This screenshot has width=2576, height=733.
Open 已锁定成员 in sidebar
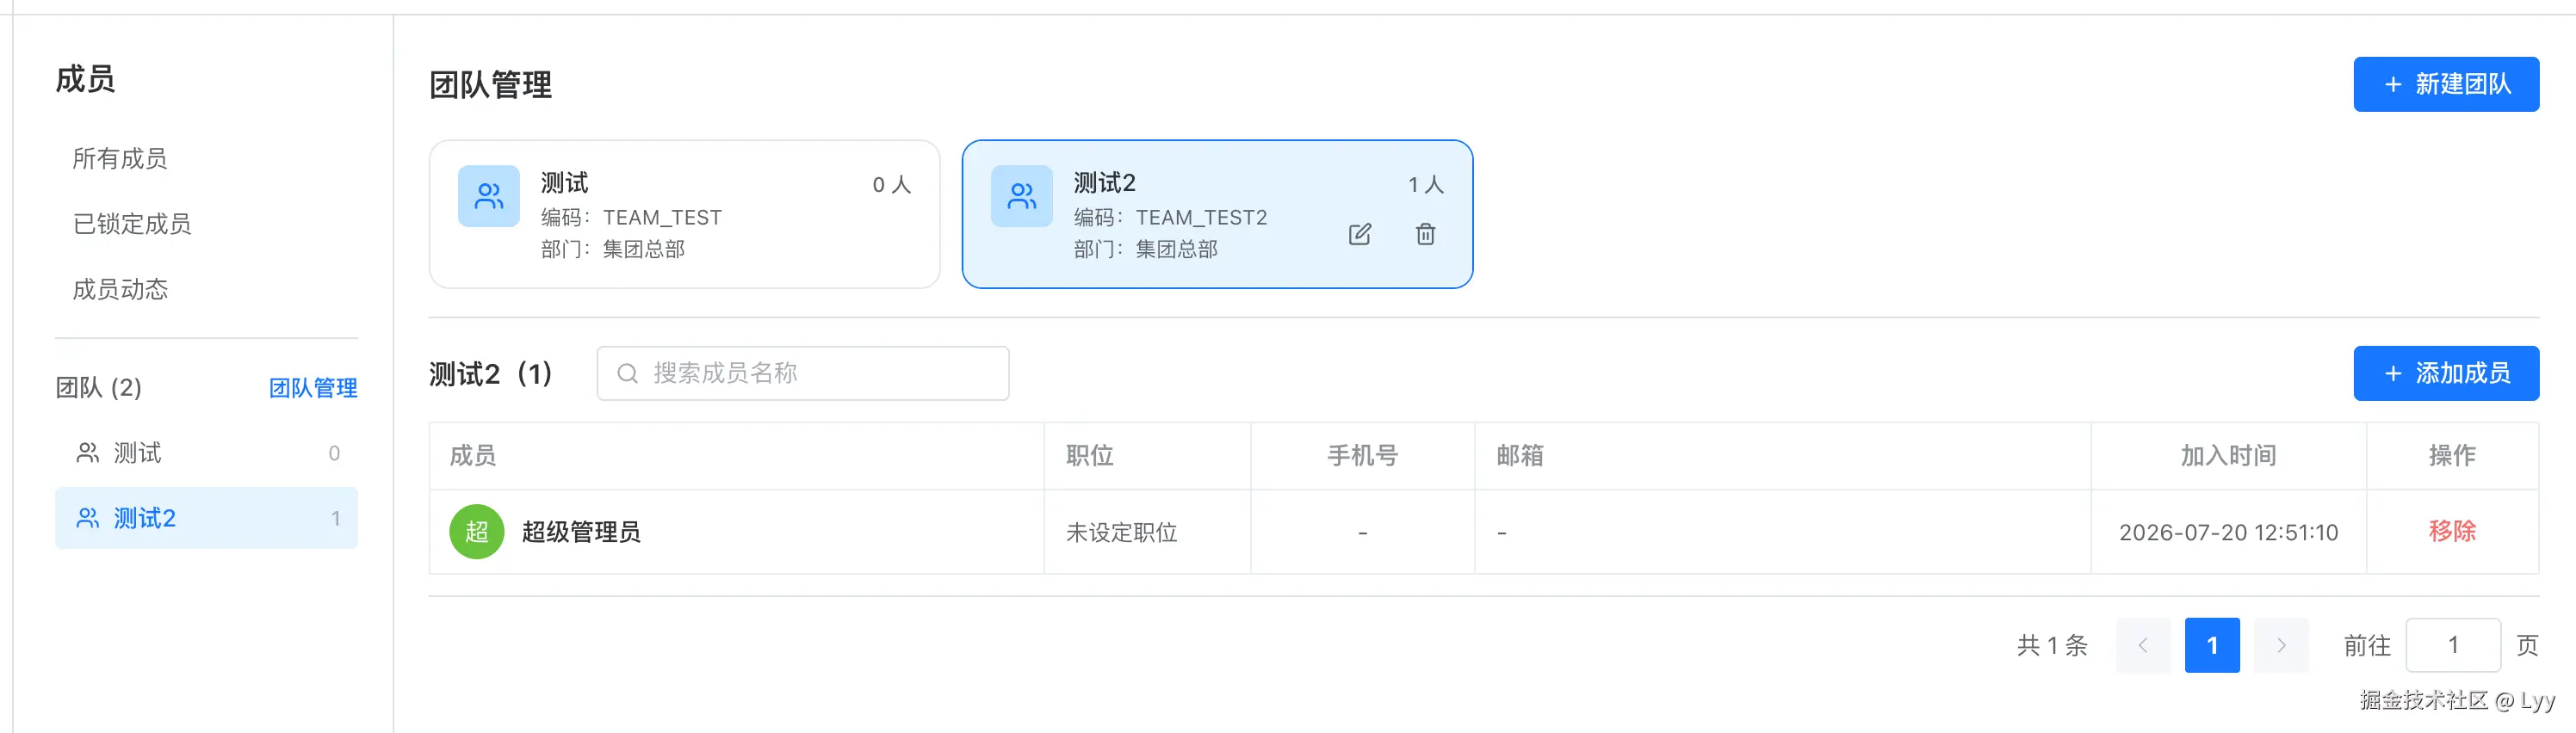[x=132, y=224]
